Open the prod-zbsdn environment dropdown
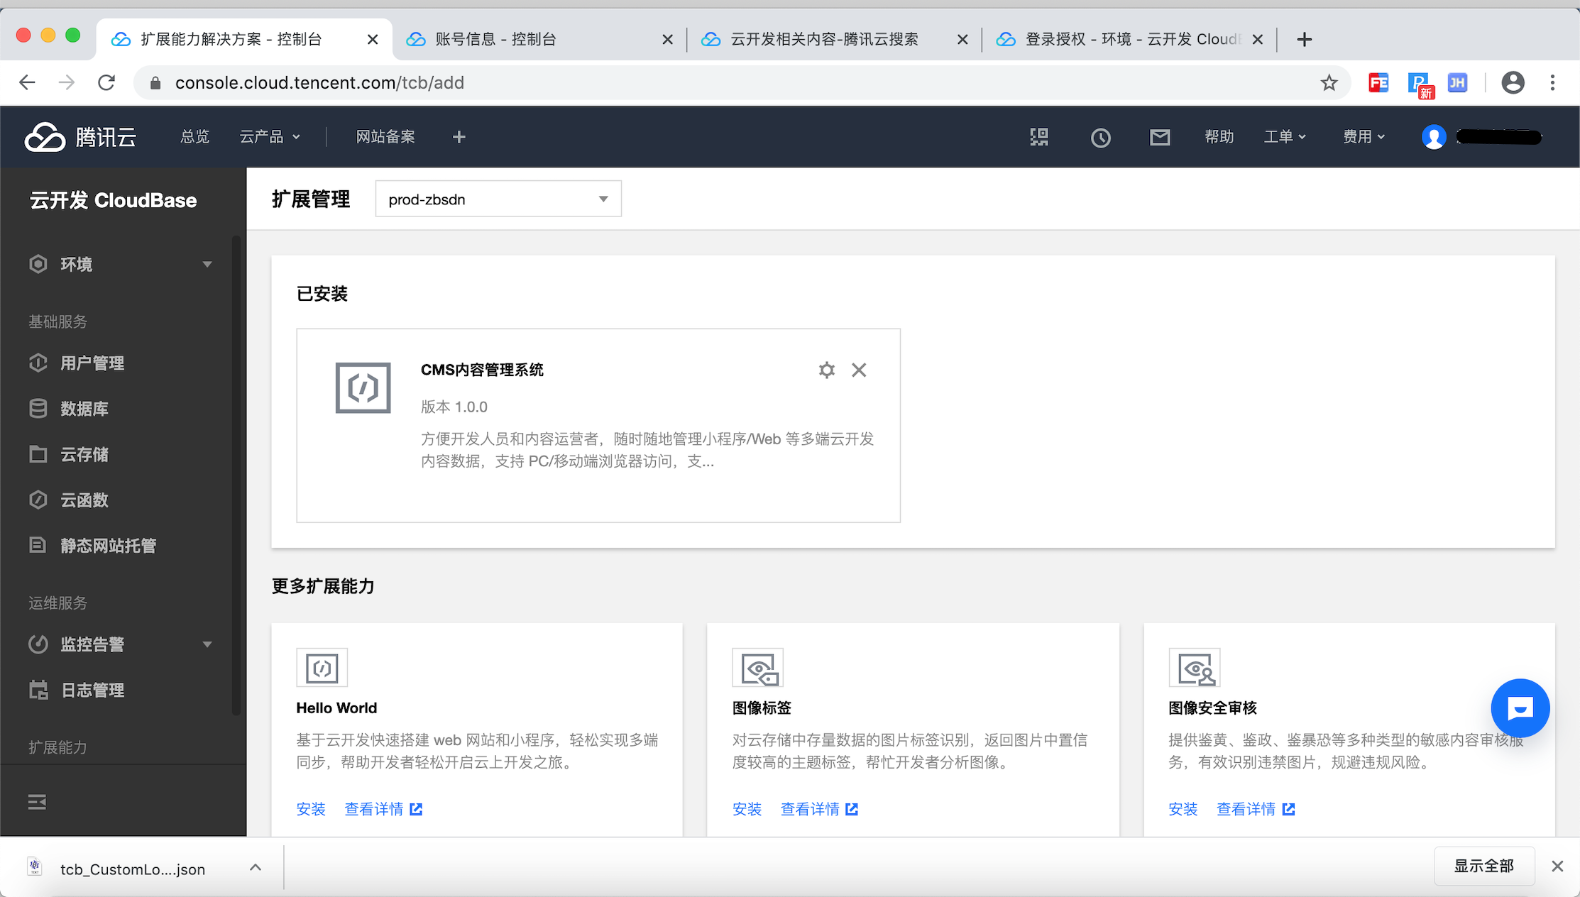 [x=498, y=199]
